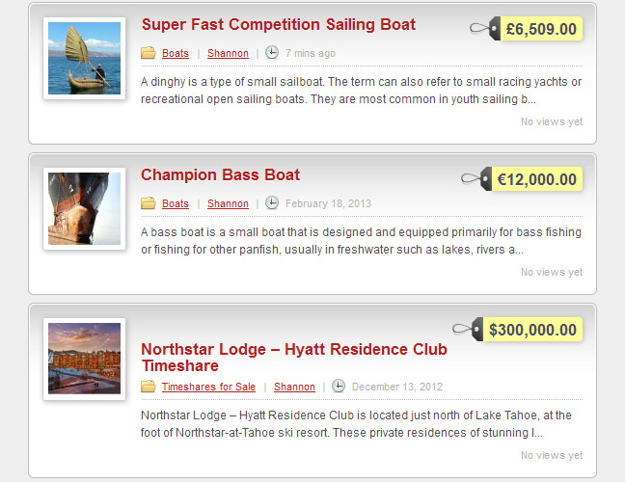Viewport: 625px width, 482px height.
Task: Click folder icon next to Timeshares for Sale
Action: [149, 386]
